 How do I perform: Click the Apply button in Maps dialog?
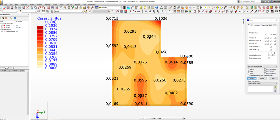click(252, 78)
